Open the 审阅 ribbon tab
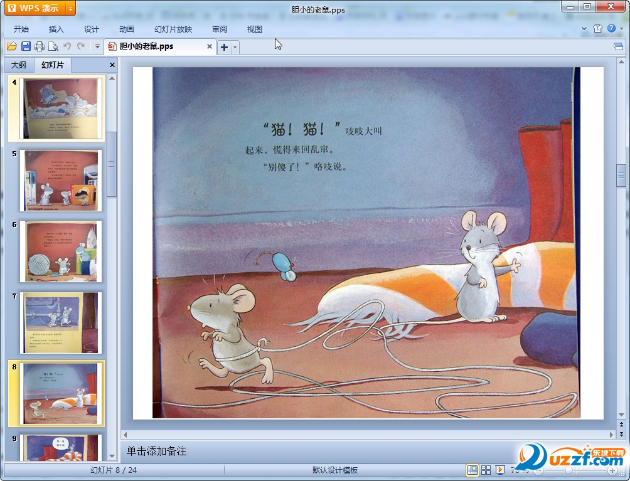The height and width of the screenshot is (481, 630). point(220,29)
